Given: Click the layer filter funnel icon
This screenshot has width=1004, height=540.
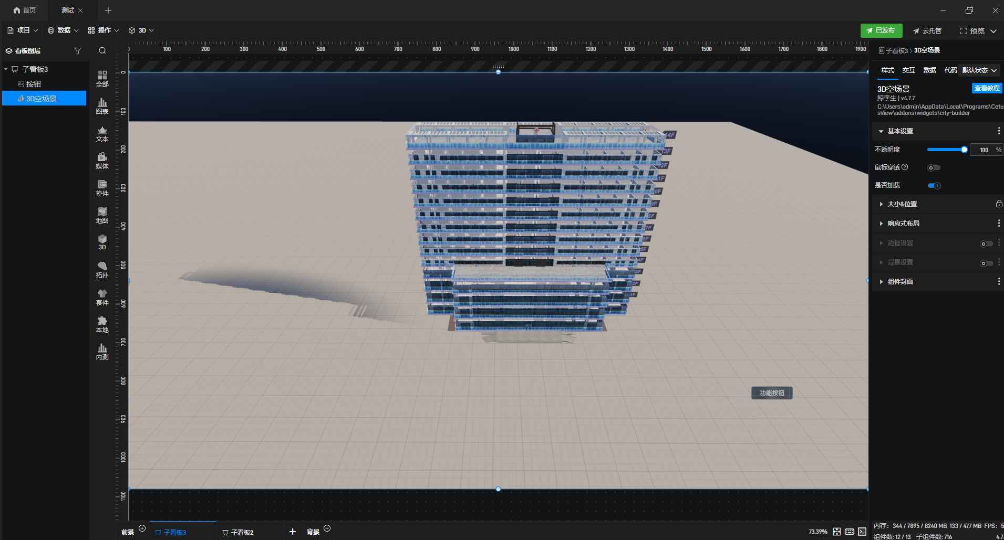Looking at the screenshot, I should pyautogui.click(x=78, y=51).
